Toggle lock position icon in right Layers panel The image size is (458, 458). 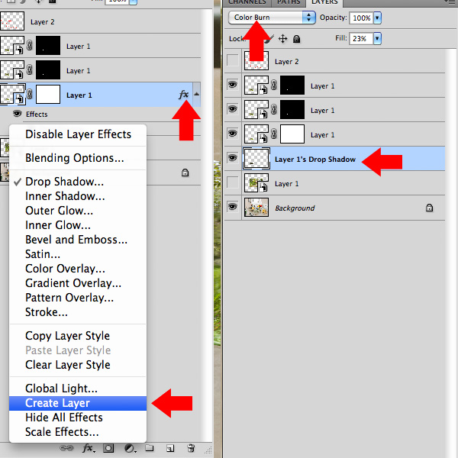[282, 39]
